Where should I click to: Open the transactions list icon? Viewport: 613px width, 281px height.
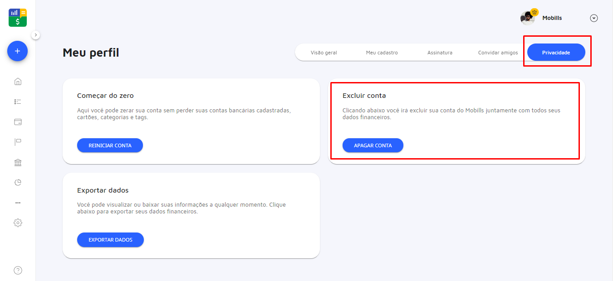click(x=18, y=102)
